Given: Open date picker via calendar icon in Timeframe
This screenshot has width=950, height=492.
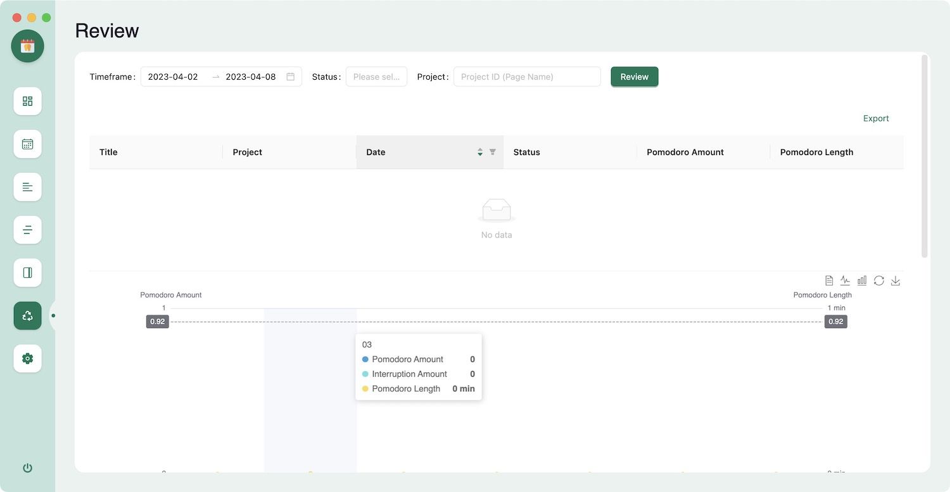Looking at the screenshot, I should (x=291, y=77).
